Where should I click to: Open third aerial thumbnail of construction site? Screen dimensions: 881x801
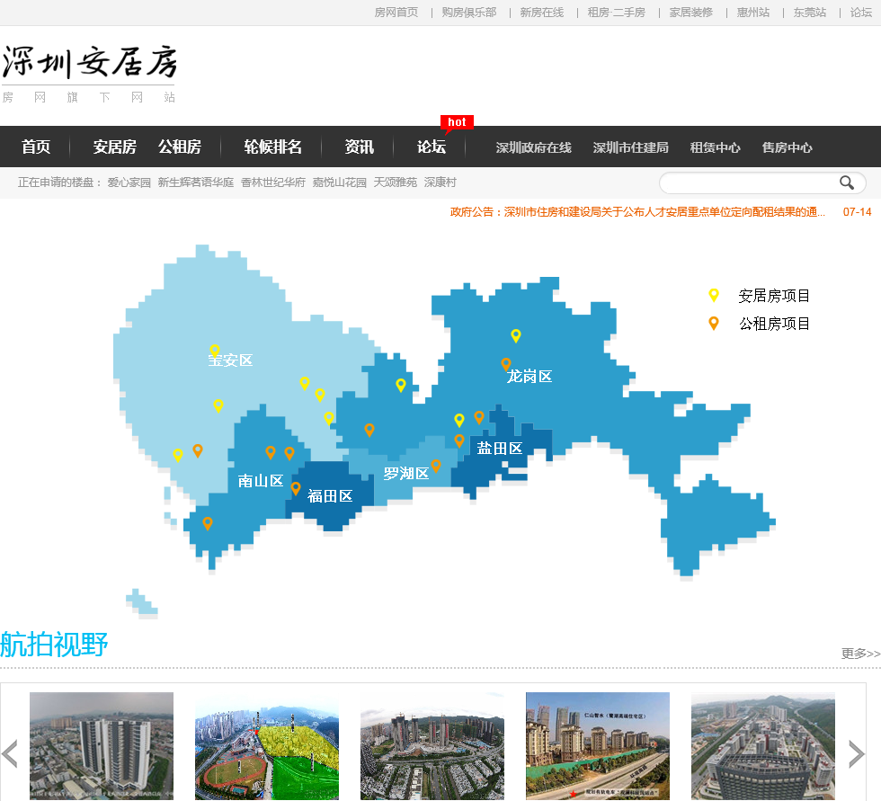tap(432, 745)
